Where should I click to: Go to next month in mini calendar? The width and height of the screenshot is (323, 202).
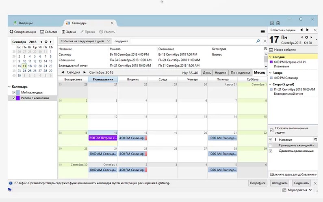51,42
